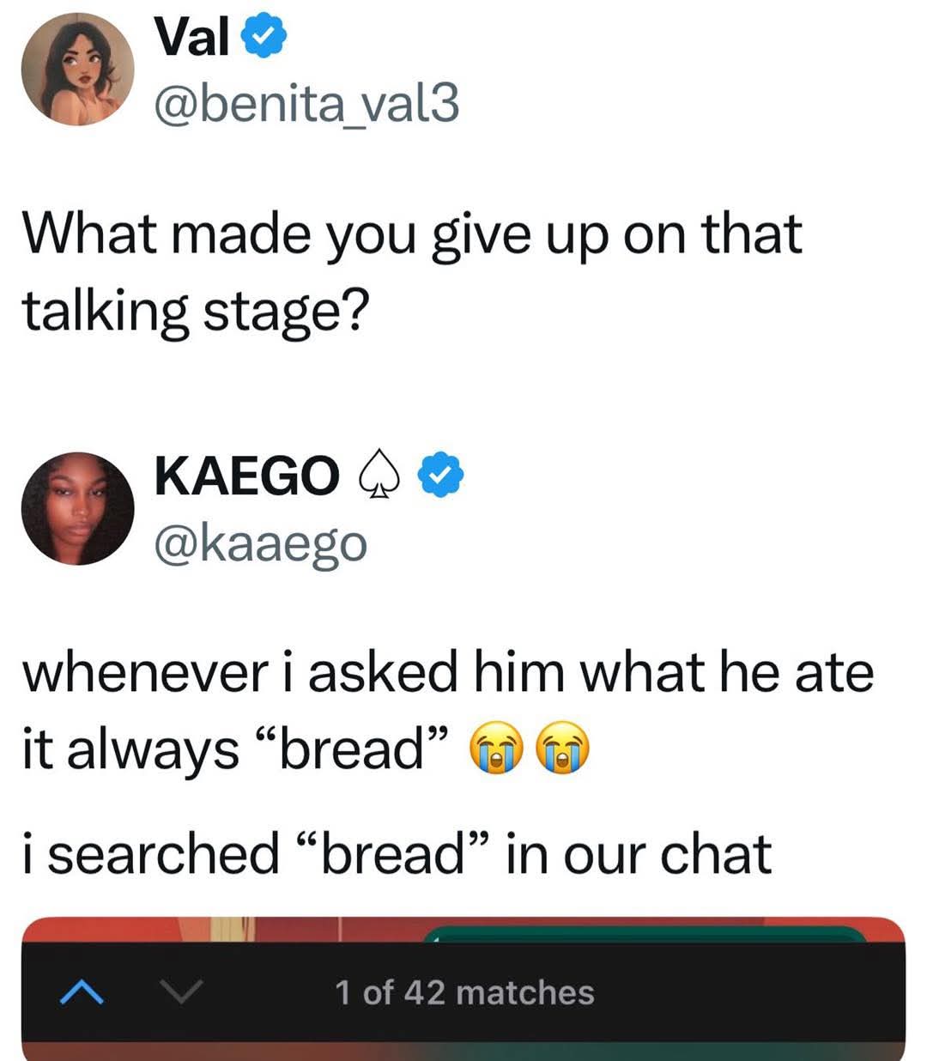Open the @benita_val3 handle link
The width and height of the screenshot is (927, 1061).
pos(306,105)
